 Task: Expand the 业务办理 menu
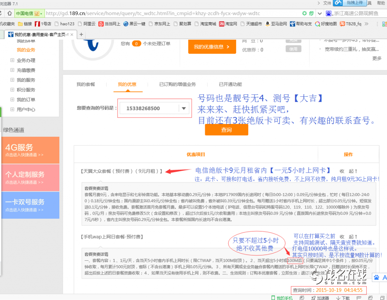pos(12,60)
